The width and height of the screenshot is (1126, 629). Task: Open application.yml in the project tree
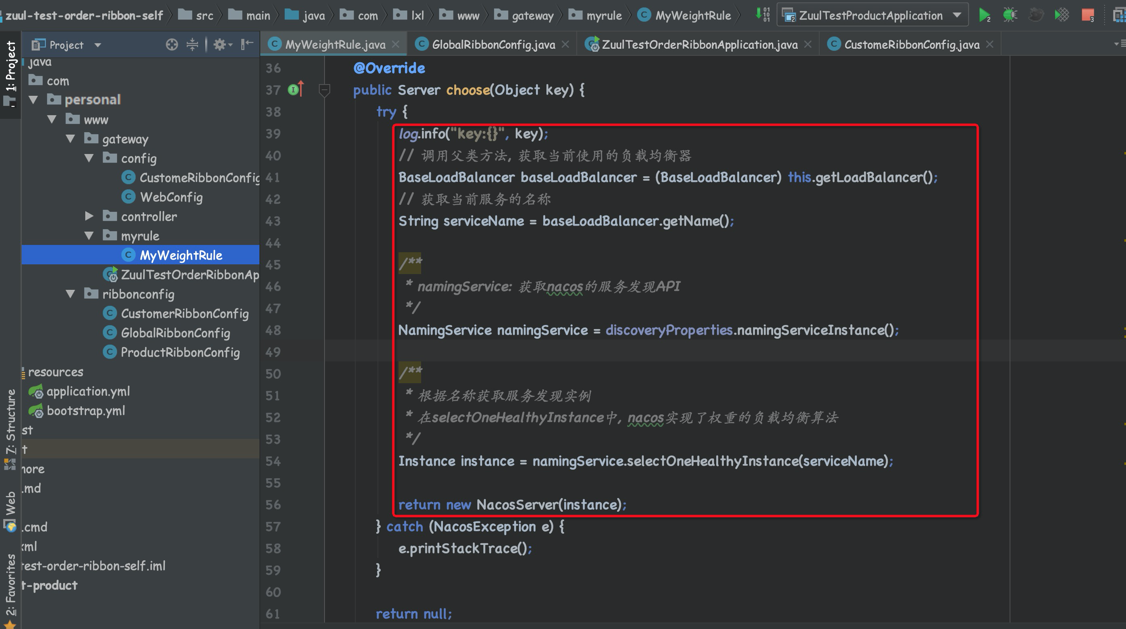pos(88,391)
